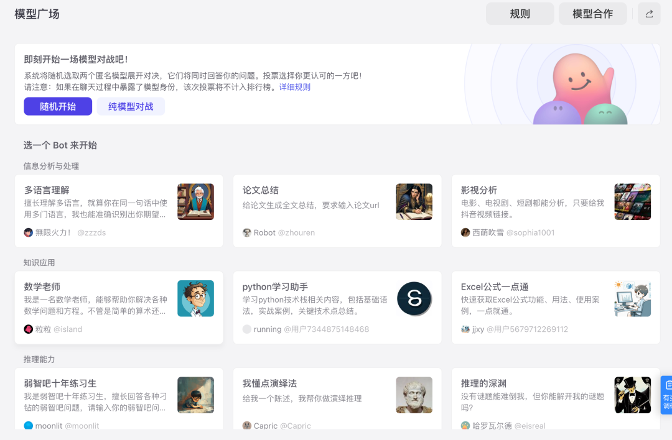Image resolution: width=672 pixels, height=440 pixels.
Task: Open the 多语言理解 bot wizard thumbnail
Action: 195,202
